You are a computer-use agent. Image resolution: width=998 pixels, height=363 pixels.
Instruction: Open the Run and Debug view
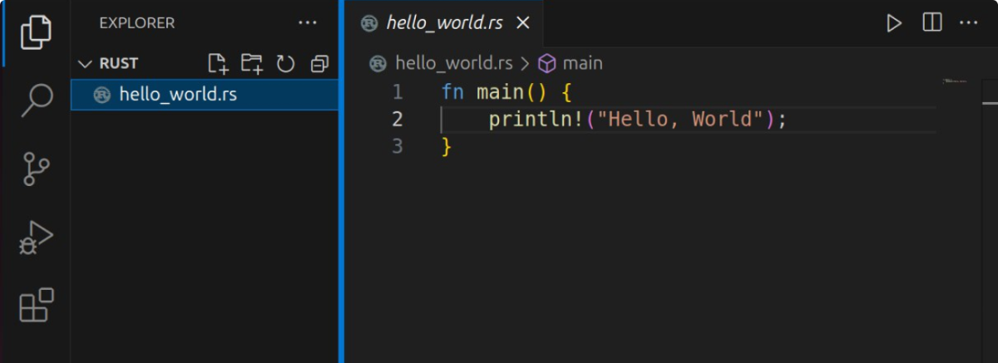point(35,238)
